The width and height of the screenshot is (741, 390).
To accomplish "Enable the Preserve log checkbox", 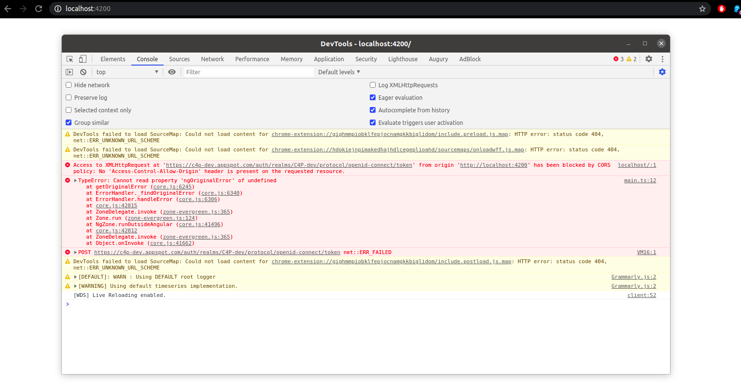I will (x=69, y=97).
